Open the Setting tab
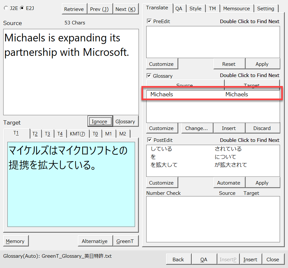Image resolution: width=288 pixels, height=268 pixels. 266,9
